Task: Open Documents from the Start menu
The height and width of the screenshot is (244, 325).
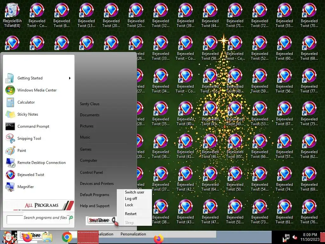Action: click(x=90, y=115)
